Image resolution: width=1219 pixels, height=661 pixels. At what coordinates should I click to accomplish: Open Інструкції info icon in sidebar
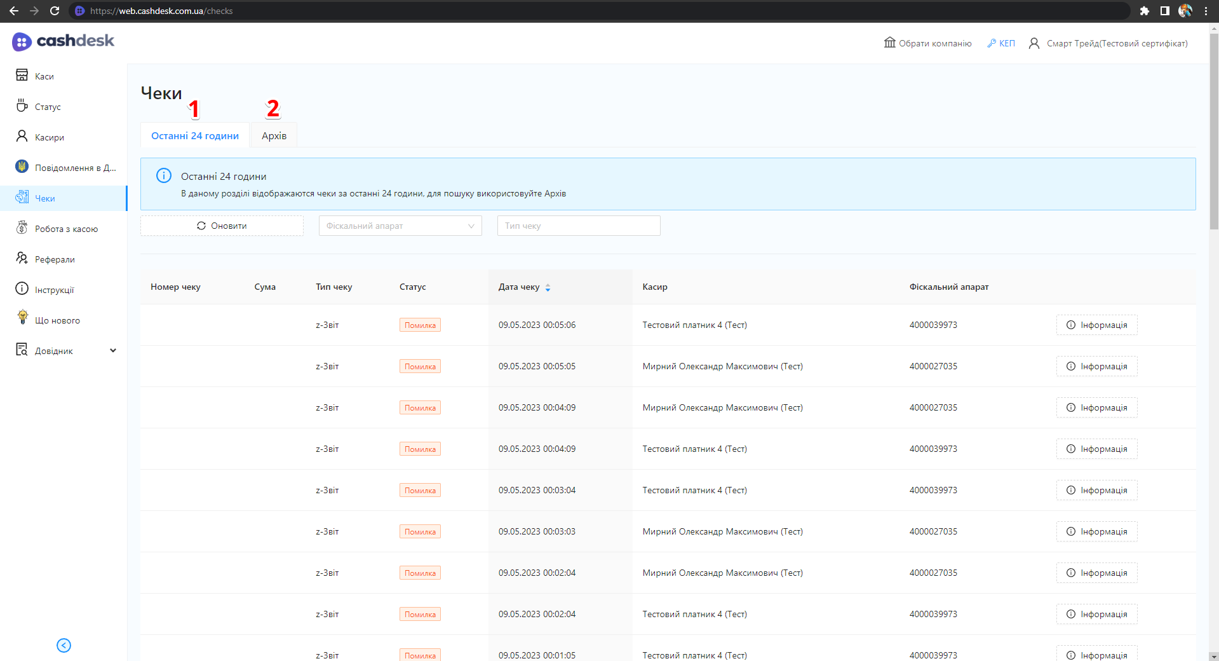pyautogui.click(x=22, y=289)
